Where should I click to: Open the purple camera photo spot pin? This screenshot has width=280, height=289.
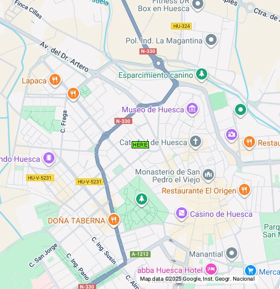click(232, 134)
